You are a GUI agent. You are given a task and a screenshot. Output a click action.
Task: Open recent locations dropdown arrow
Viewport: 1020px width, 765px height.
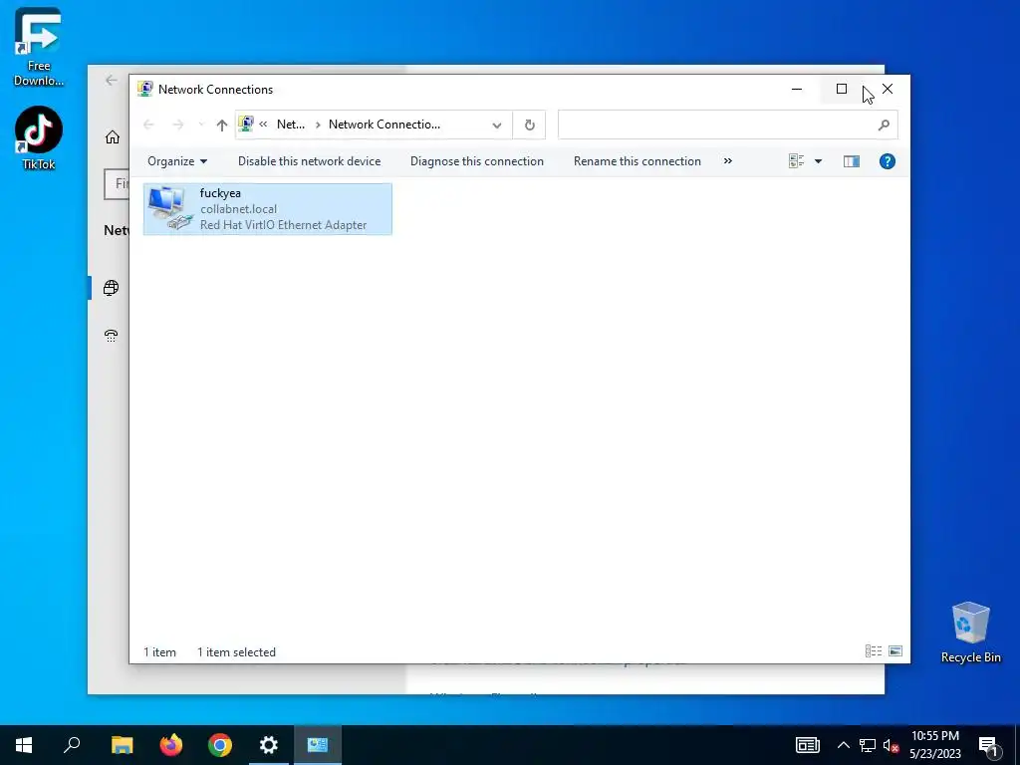(x=201, y=125)
